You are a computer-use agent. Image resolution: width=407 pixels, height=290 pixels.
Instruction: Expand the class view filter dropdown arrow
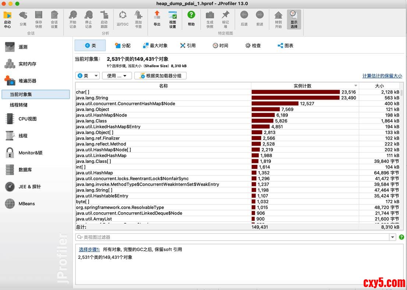pyautogui.click(x=393, y=237)
